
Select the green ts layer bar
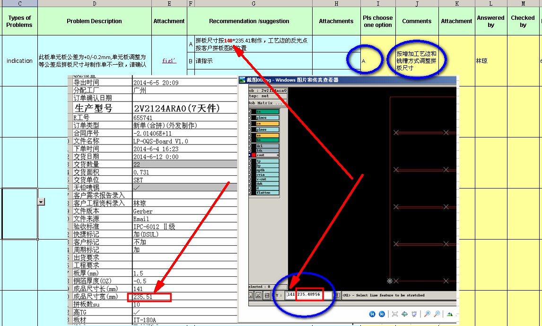pyautogui.click(x=267, y=112)
